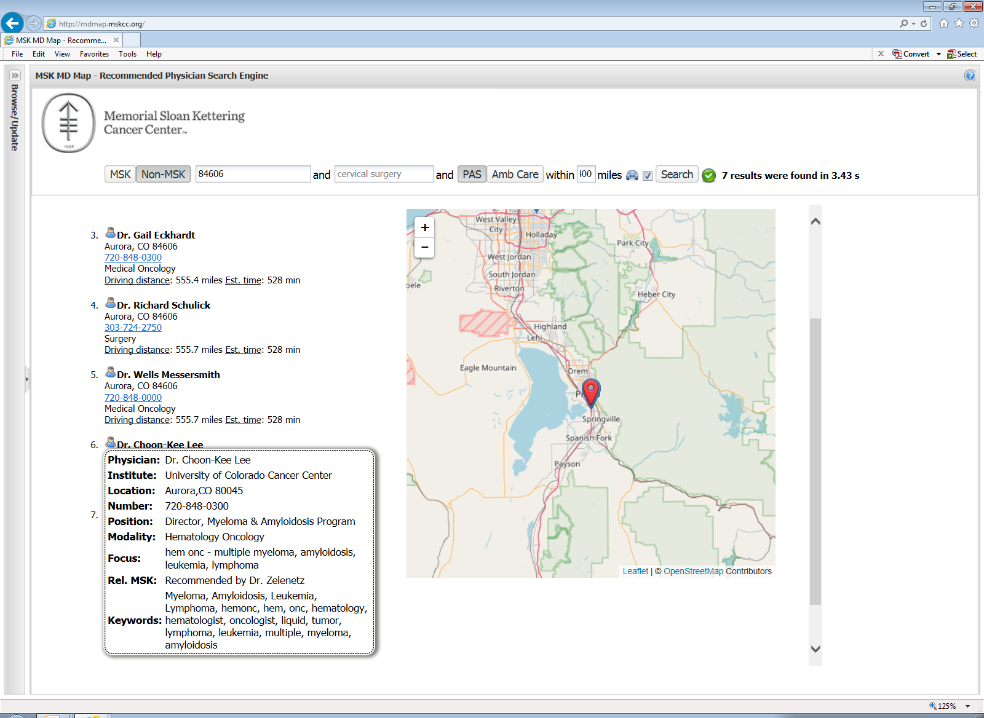Click Dr. Choon-Kee Lee's physician icon

tap(111, 443)
